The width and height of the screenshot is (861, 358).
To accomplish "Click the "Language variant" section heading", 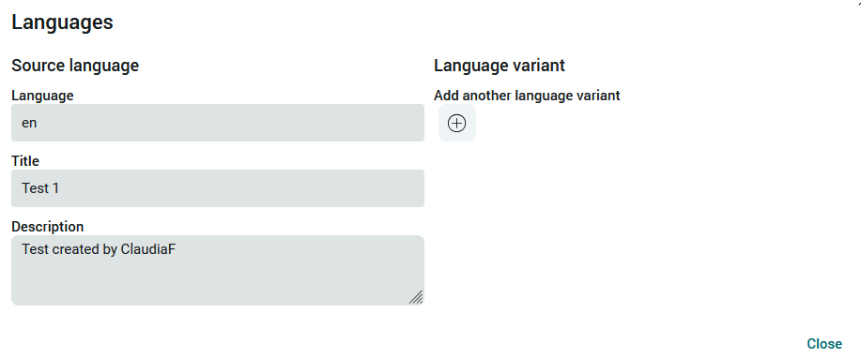I will pyautogui.click(x=500, y=66).
